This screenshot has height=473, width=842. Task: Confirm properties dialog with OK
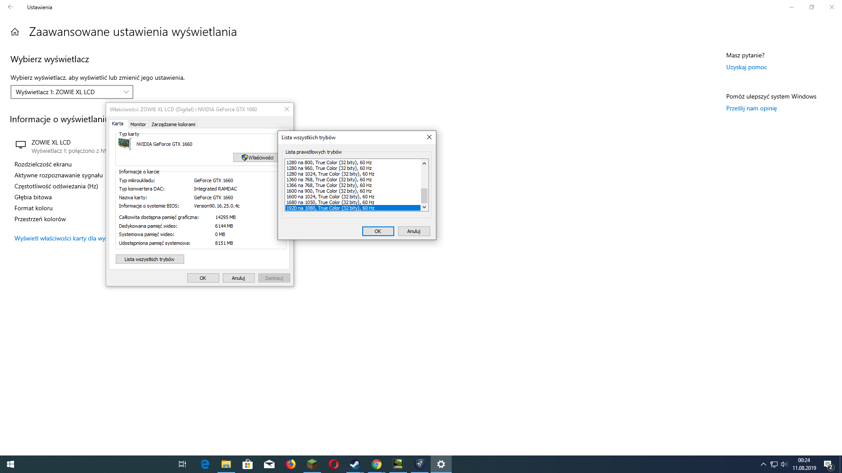pyautogui.click(x=203, y=278)
